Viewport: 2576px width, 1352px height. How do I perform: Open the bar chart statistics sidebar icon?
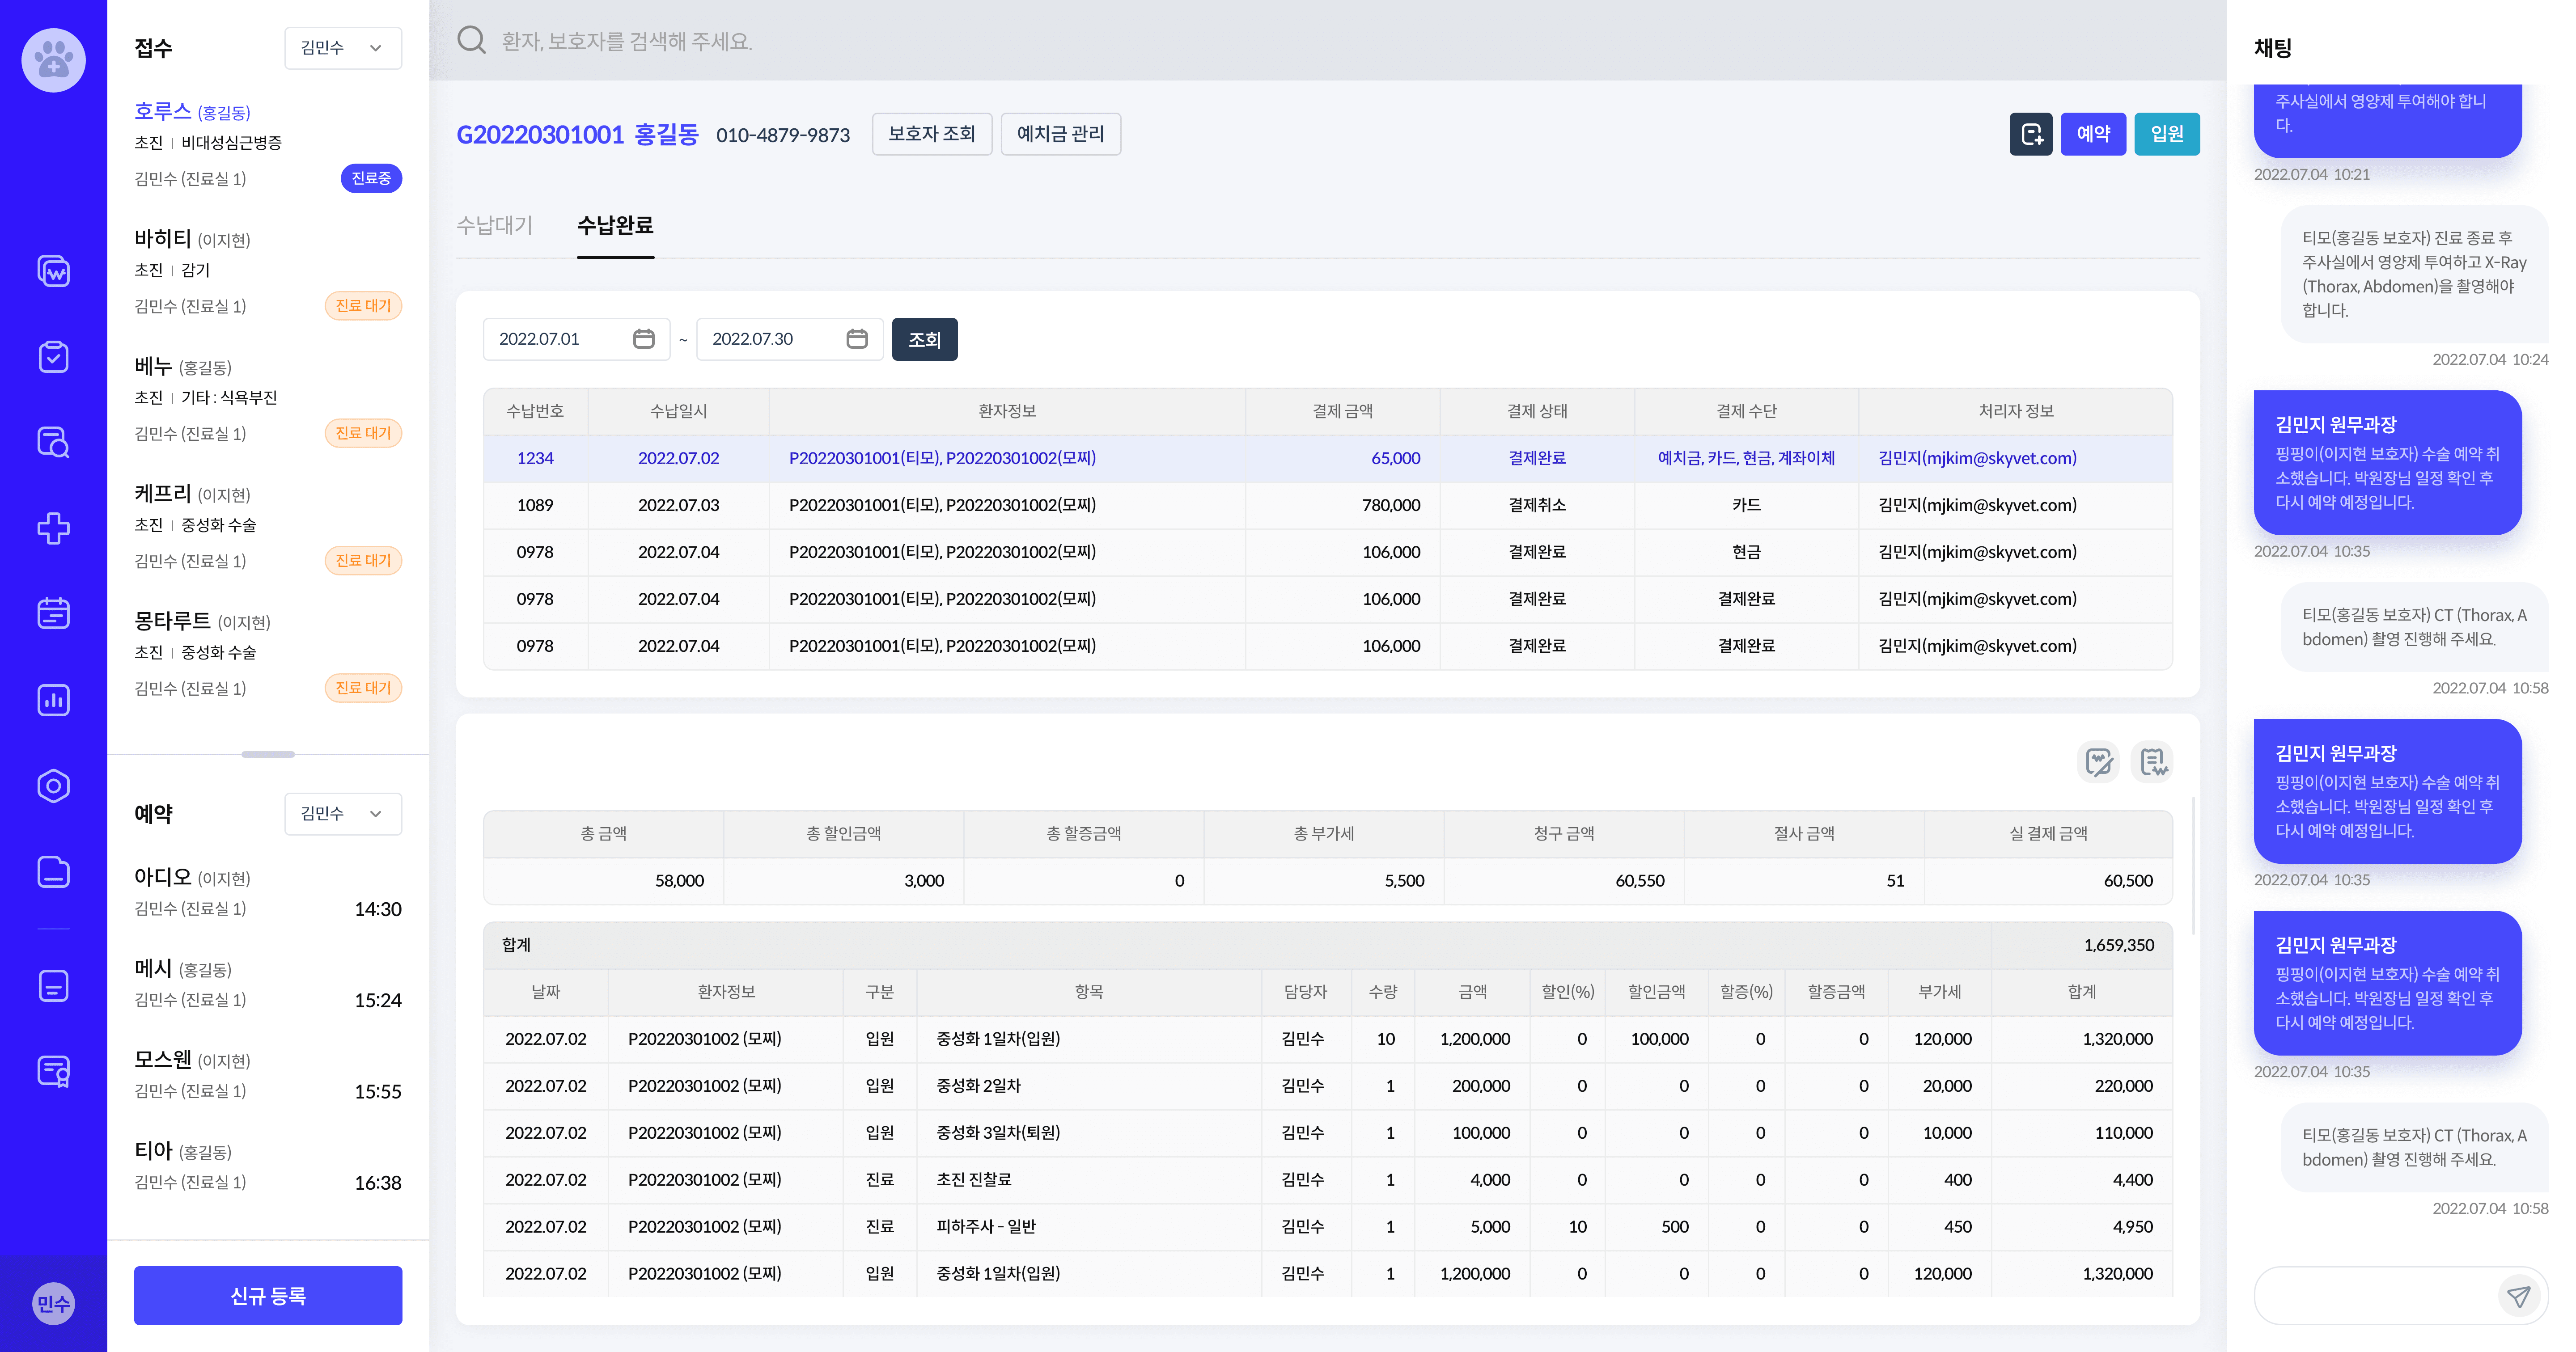tap(53, 700)
